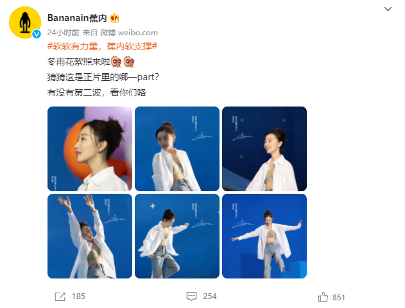Image resolution: width=405 pixels, height=308 pixels.
Task: Expand the post options chevron
Action: tap(388, 9)
